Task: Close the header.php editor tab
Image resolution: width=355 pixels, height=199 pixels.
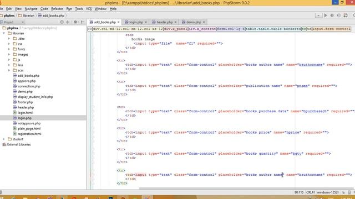Action: tap(175, 22)
